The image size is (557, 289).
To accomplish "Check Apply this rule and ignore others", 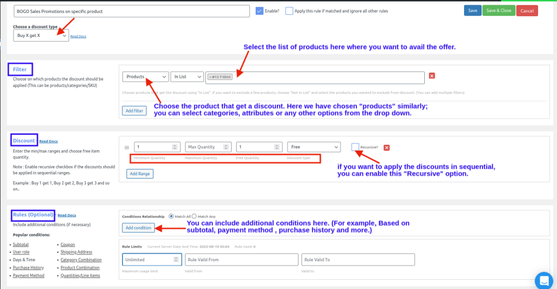I will [x=289, y=11].
